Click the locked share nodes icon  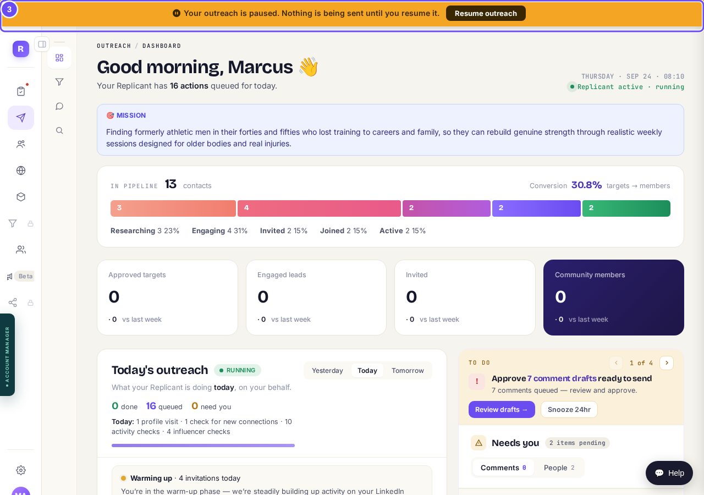13,302
